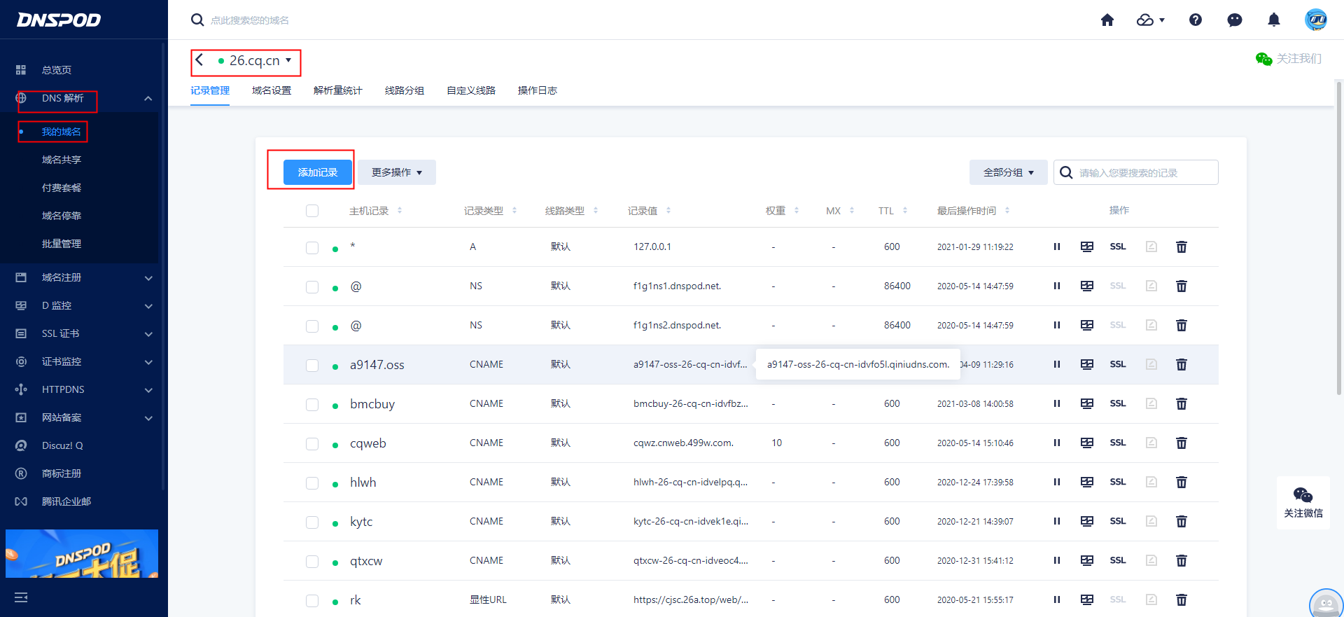The width and height of the screenshot is (1344, 617).
Task: Open the 更多操作 dropdown
Action: 396,172
